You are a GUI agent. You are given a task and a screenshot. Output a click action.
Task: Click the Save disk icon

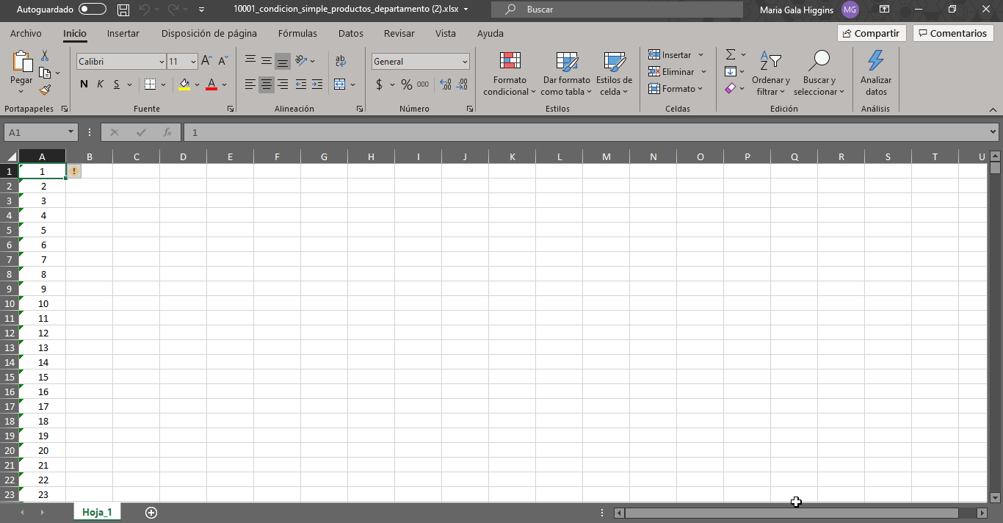pos(123,10)
